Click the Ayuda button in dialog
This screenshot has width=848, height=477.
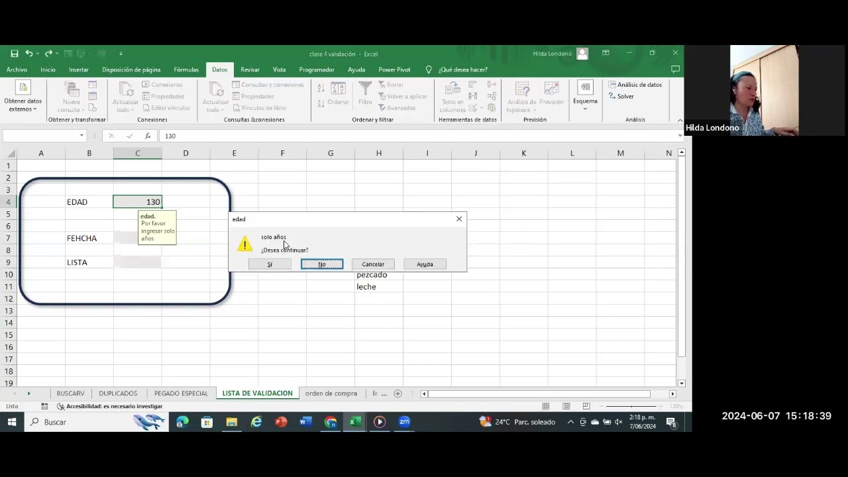point(425,264)
